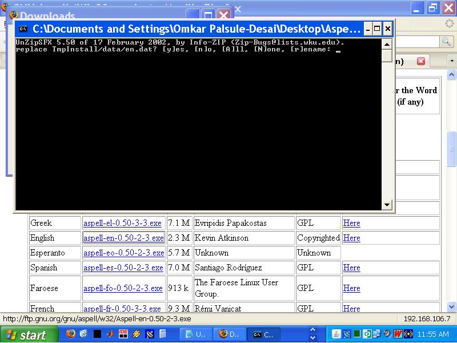Launch Firefox from the Quick Launch bar

click(70, 334)
